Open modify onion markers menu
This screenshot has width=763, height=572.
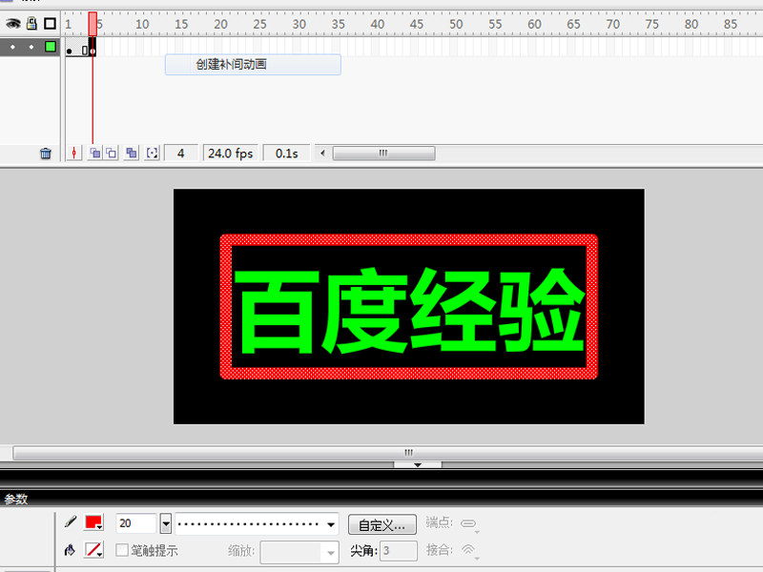[153, 153]
